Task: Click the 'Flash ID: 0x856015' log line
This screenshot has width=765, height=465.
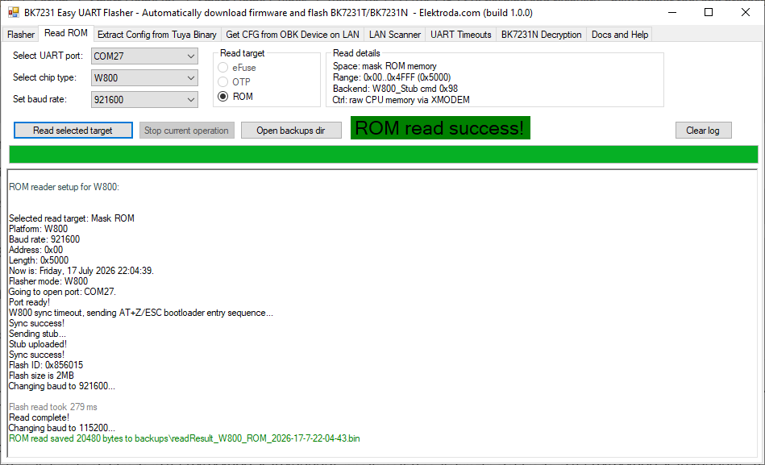Action: 46,365
